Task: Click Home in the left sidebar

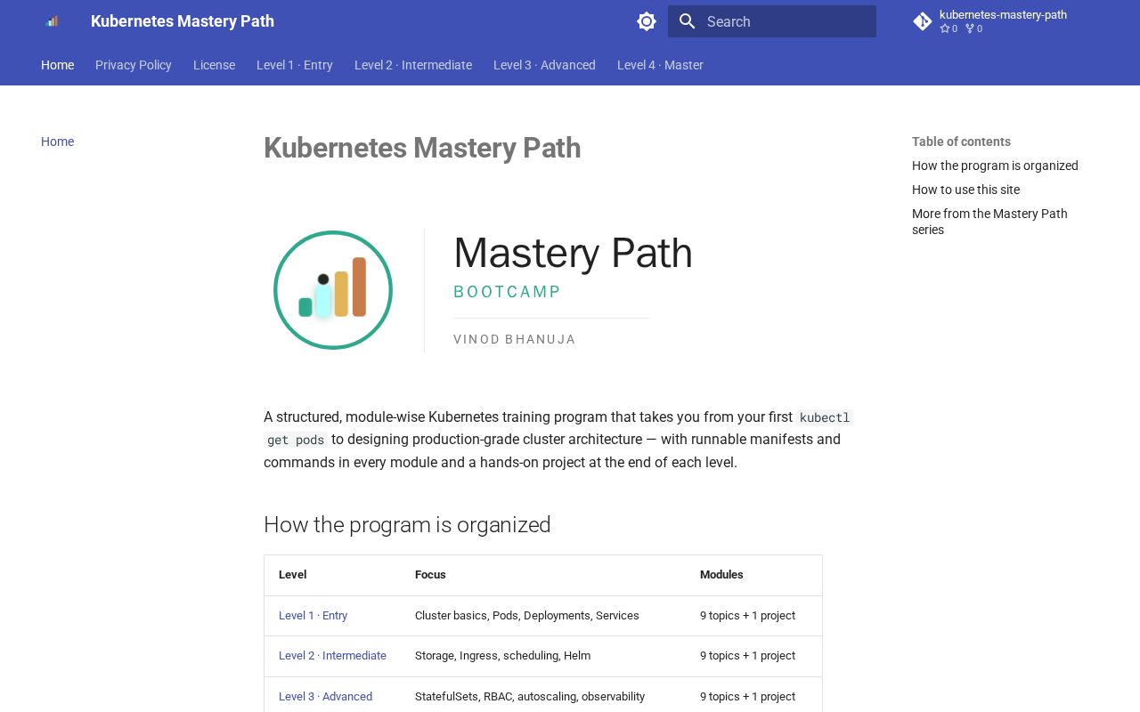Action: click(58, 142)
